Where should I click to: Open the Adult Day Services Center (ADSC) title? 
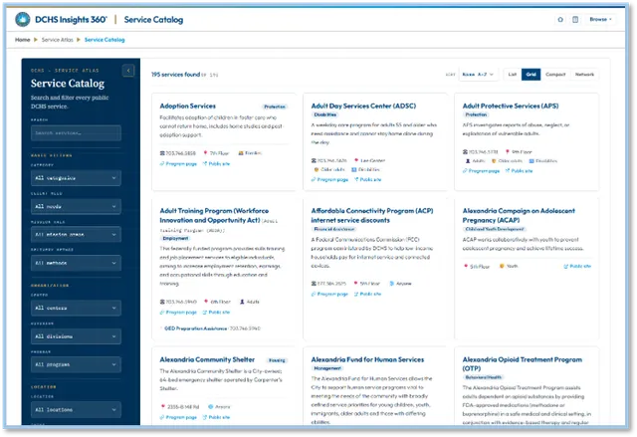point(363,106)
